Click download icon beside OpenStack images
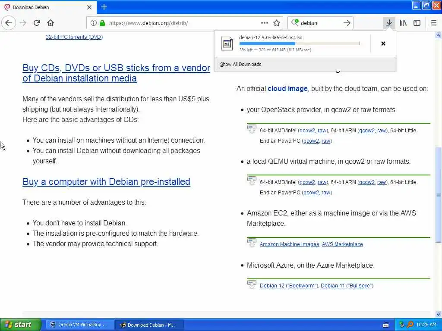This screenshot has width=442, height=331. [x=252, y=129]
